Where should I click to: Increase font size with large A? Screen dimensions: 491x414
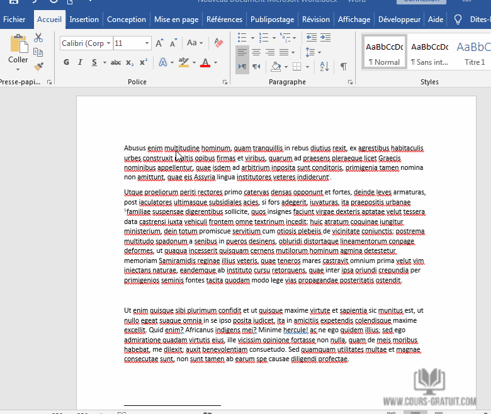160,43
